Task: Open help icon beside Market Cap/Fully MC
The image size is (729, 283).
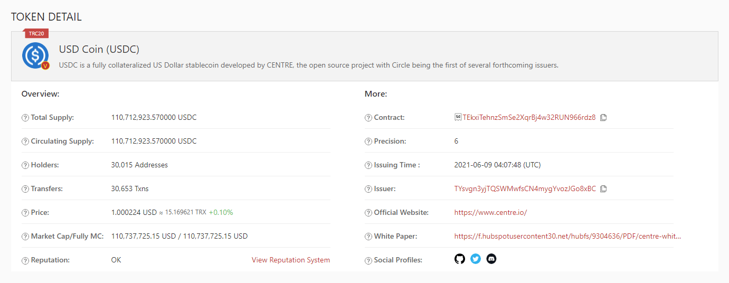Action: 25,237
